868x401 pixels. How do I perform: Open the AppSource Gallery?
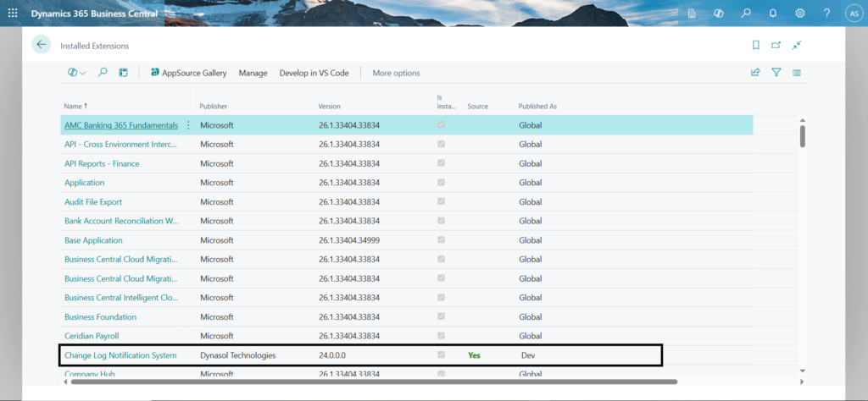188,73
